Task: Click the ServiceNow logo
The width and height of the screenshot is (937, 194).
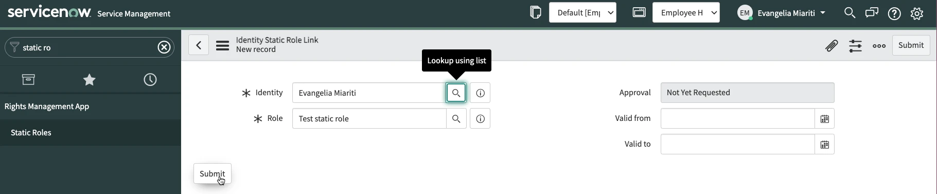Action: point(49,12)
